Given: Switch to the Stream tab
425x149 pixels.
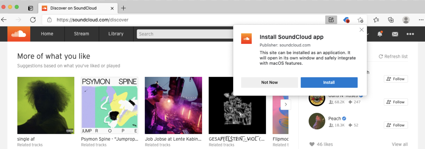Looking at the screenshot, I should (81, 34).
